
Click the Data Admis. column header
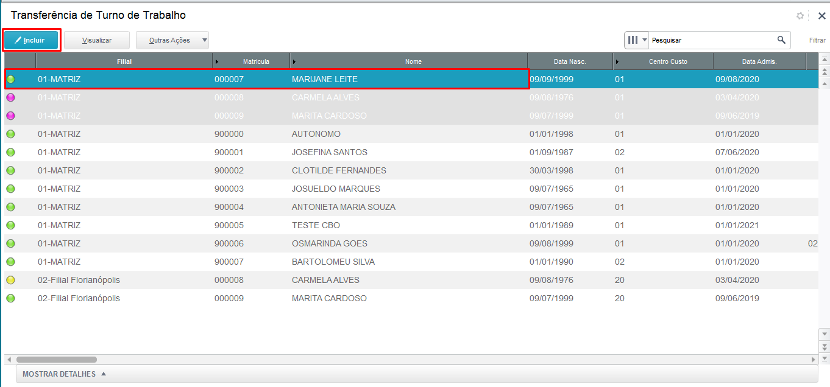(x=759, y=61)
